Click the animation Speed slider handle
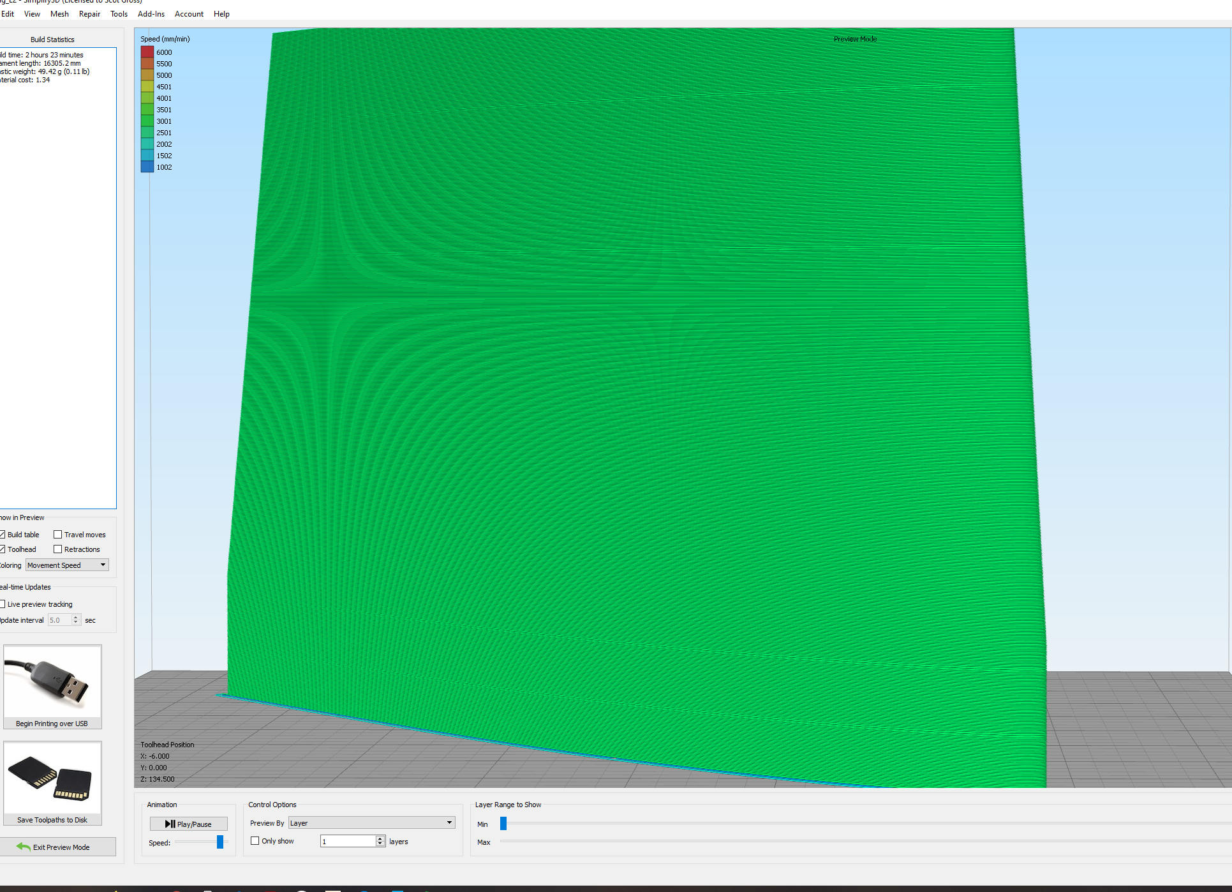The width and height of the screenshot is (1232, 892). pos(220,842)
